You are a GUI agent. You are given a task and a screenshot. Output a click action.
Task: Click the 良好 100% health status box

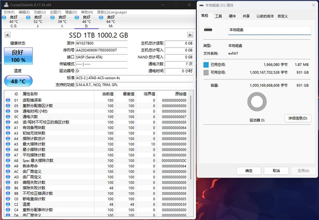[18, 55]
